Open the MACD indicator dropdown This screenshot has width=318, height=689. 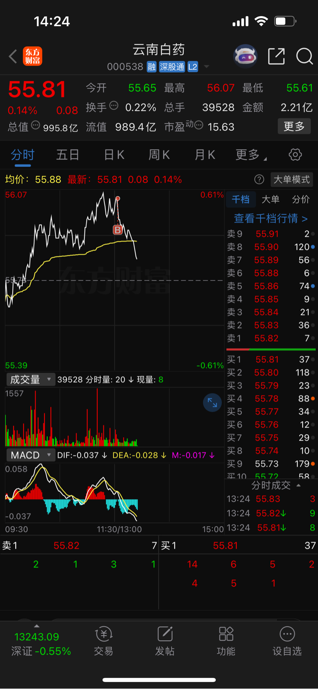tap(31, 455)
